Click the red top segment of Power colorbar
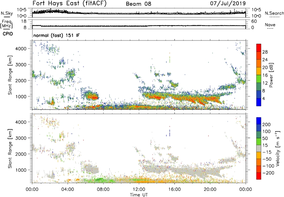This screenshot has width=284, height=197. tap(259, 48)
